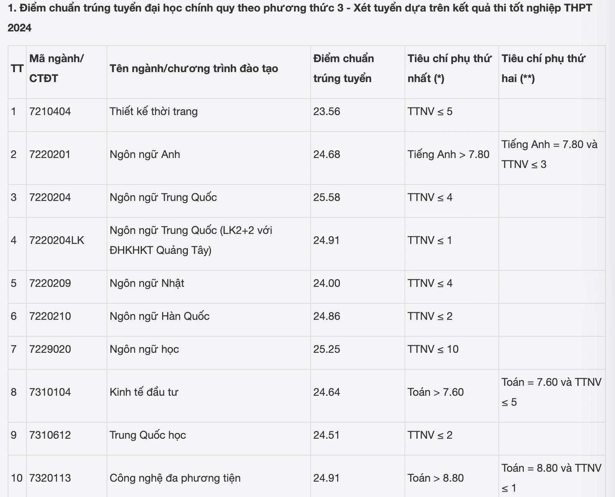Screen dimensions: 615x497
Task: Click 'Kinh tế đầu tư' major name
Action: [144, 392]
